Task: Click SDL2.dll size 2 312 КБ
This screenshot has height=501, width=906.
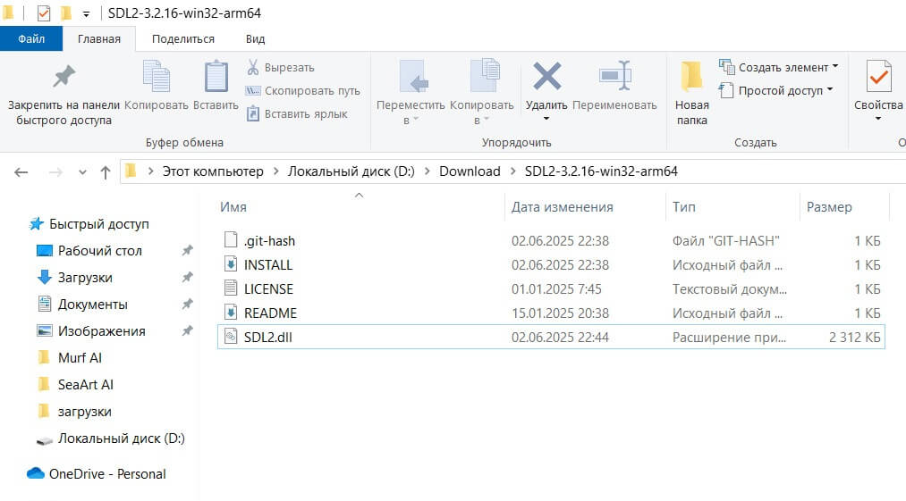Action: point(855,337)
